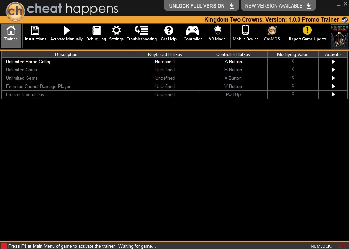Click the Kingdom Two Crowns cover thumbnail

point(339,37)
